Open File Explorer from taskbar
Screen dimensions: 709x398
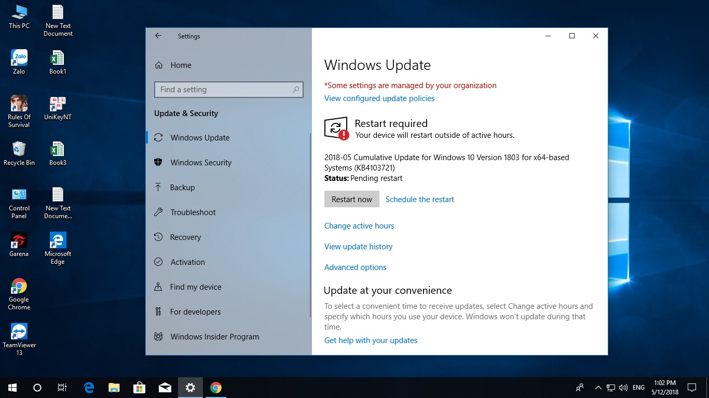[x=114, y=388]
